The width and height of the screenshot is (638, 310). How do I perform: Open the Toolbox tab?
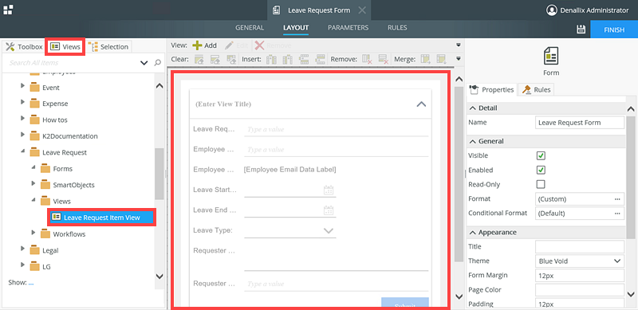tap(25, 47)
